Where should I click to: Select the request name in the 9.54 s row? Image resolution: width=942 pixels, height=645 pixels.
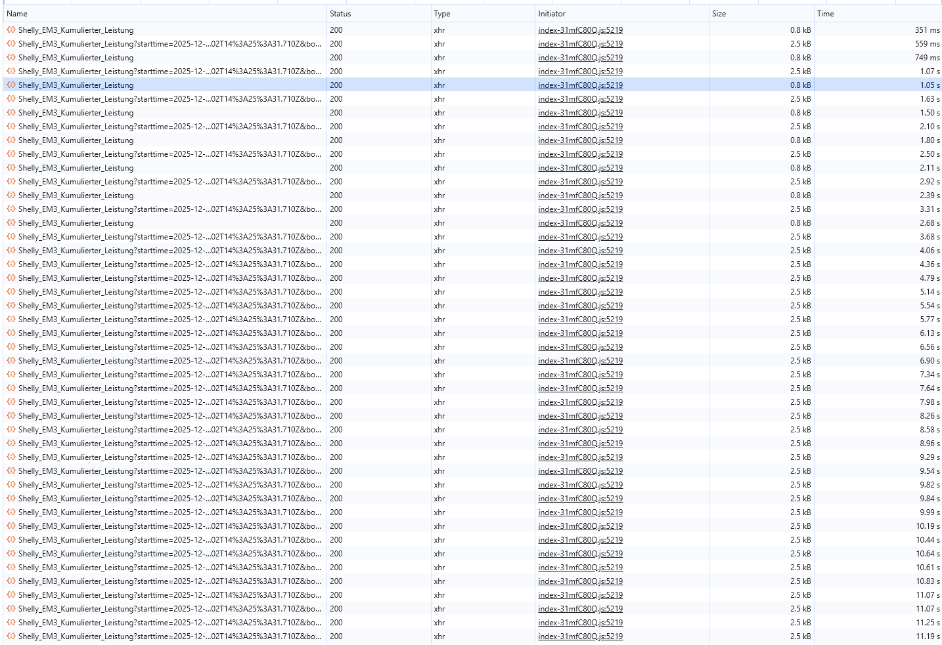170,471
